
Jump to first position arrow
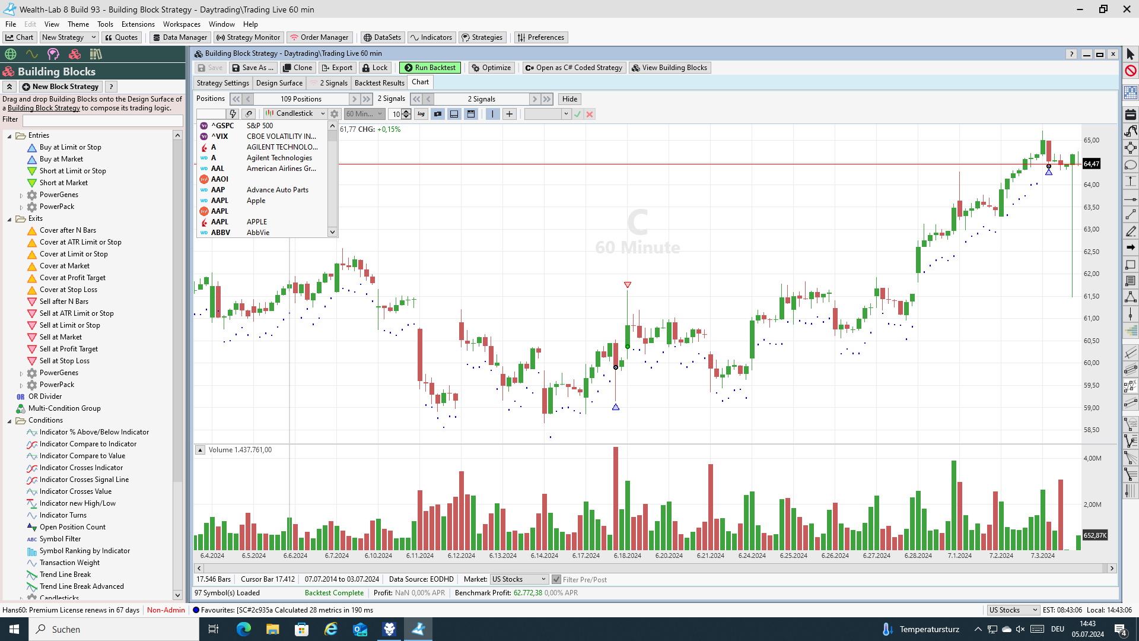click(x=236, y=99)
